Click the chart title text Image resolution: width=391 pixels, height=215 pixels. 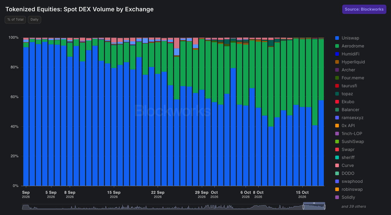(80, 9)
